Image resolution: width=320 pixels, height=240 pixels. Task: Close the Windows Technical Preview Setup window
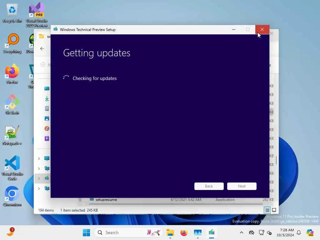[x=262, y=30]
